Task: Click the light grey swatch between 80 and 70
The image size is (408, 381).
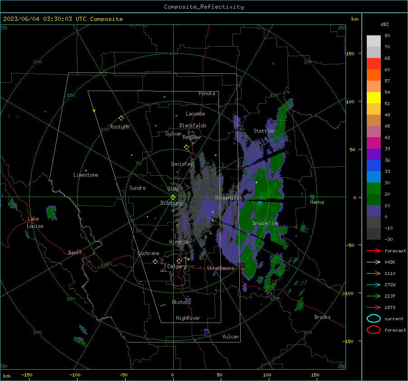Action: 374,41
